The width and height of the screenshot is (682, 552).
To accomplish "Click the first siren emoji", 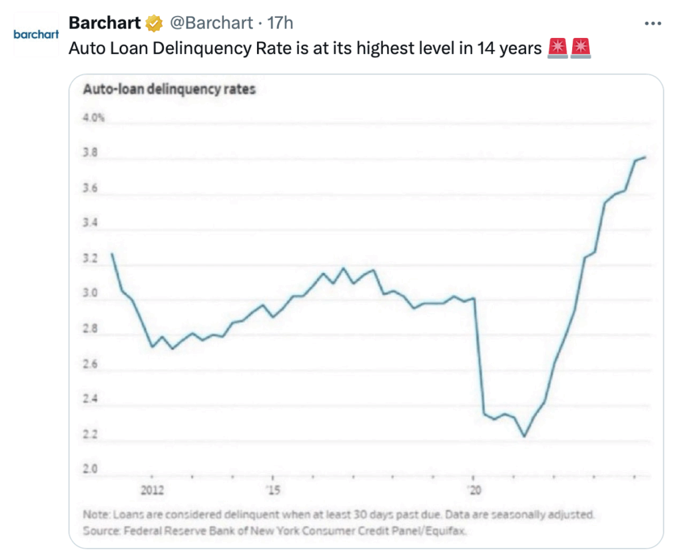I will tap(557, 49).
